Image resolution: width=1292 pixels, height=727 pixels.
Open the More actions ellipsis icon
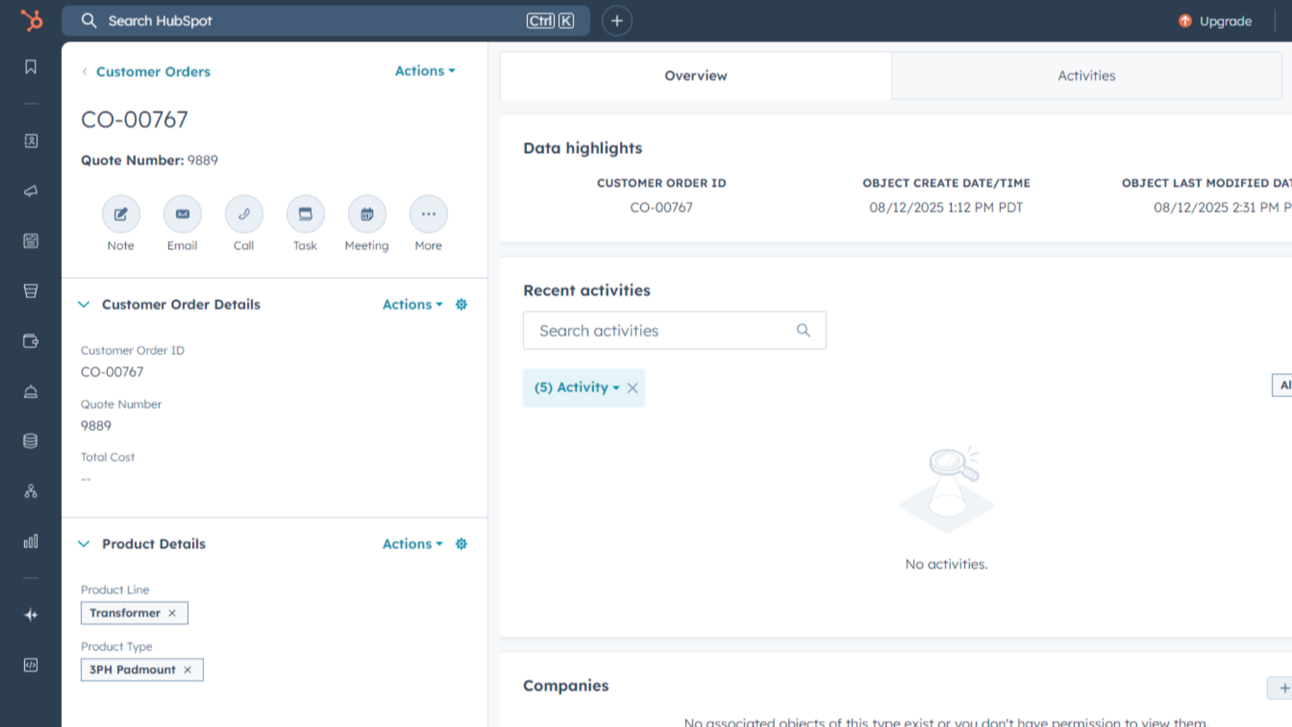(429, 214)
